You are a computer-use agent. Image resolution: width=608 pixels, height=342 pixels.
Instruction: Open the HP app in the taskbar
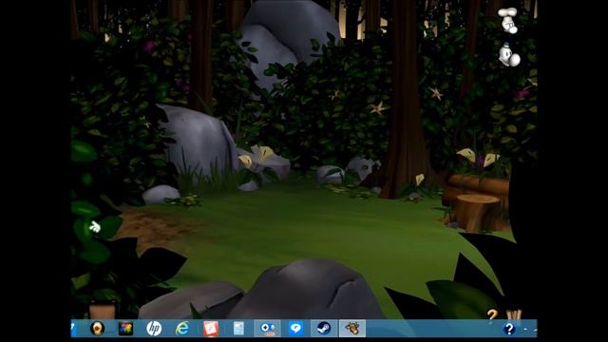[154, 329]
